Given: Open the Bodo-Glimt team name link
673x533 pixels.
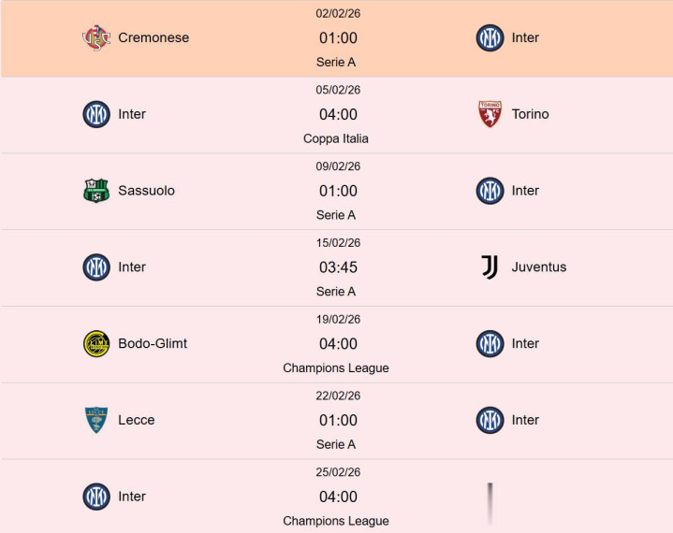Looking at the screenshot, I should pyautogui.click(x=153, y=344).
